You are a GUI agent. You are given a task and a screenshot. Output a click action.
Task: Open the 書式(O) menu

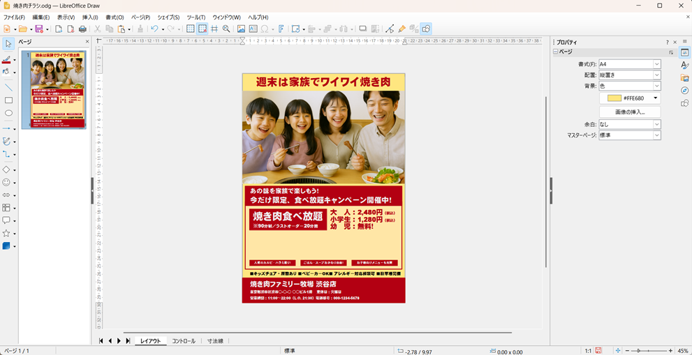115,17
